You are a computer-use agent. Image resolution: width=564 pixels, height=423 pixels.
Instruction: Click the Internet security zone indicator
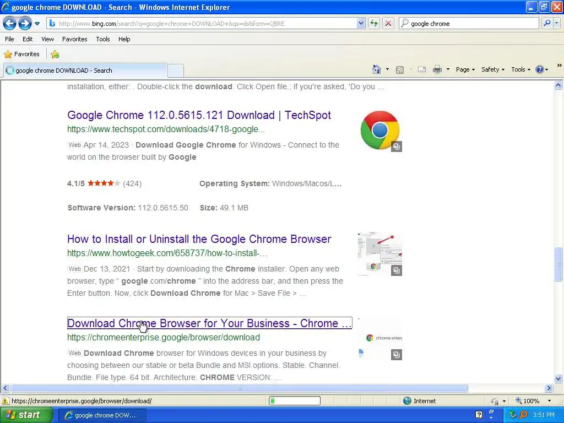[419, 401]
